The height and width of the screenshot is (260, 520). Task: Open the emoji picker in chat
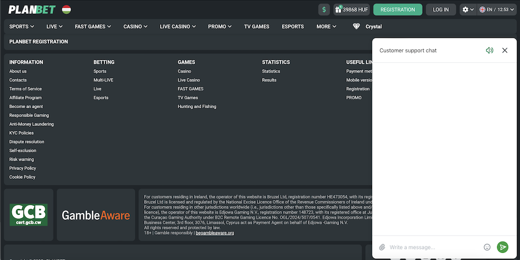coord(487,247)
